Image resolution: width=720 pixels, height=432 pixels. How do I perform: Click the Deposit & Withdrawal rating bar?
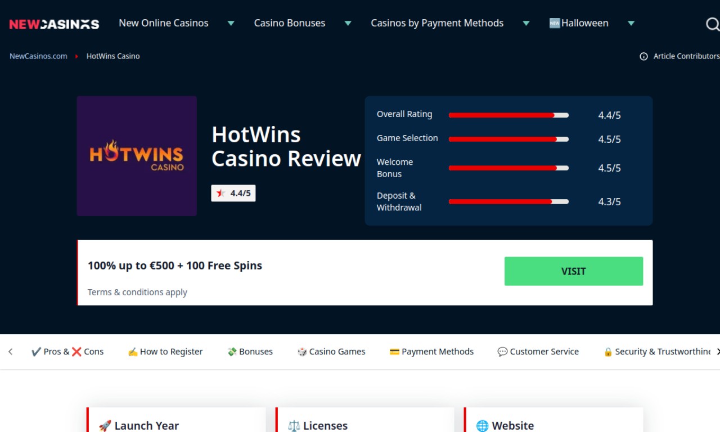tap(508, 201)
